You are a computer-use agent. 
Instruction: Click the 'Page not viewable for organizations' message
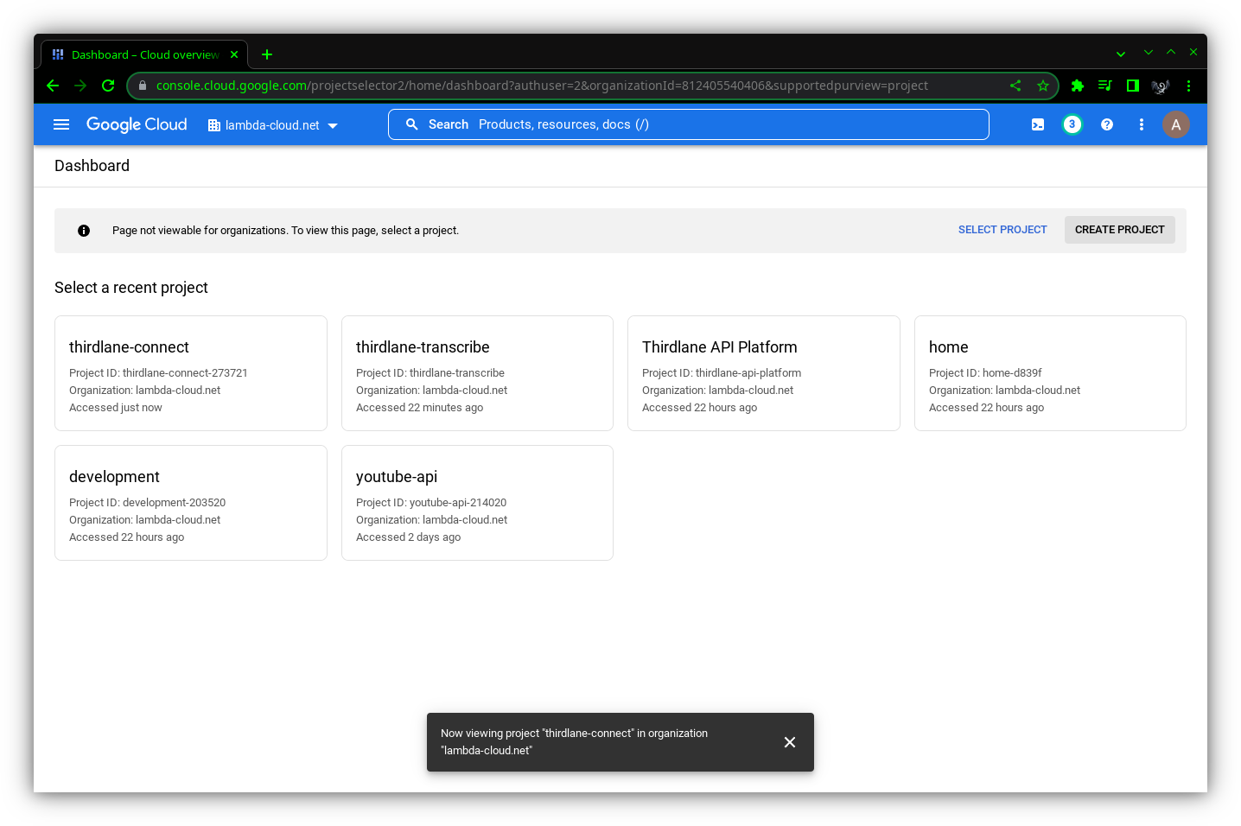(285, 231)
